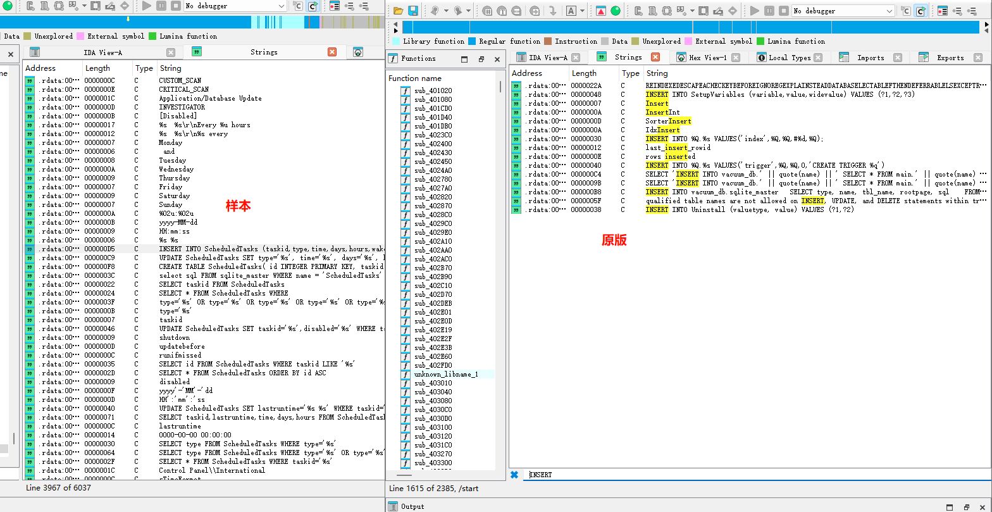Screen dimensions: 992x512
Task: Click the green circle icon in left IDA window
Action: click(8, 6)
